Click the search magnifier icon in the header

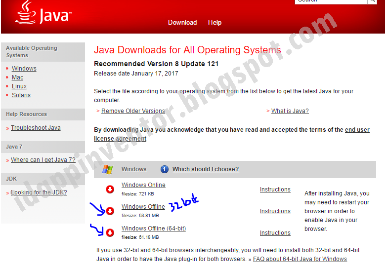coord(372,1)
